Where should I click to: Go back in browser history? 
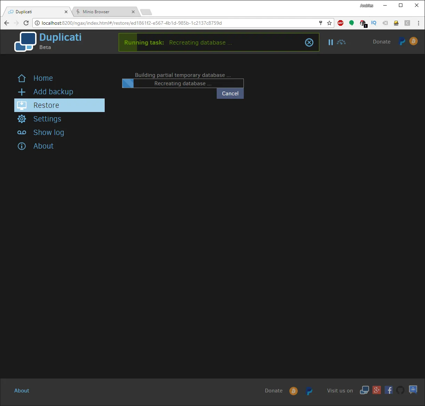click(x=7, y=23)
